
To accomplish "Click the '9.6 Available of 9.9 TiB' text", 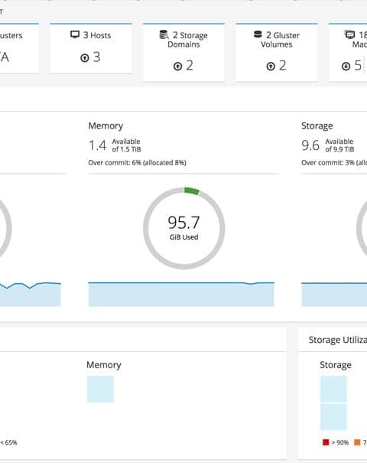I will tap(328, 145).
